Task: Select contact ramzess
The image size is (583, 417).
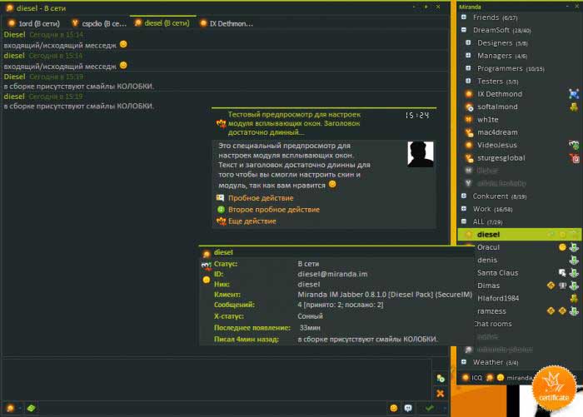Action: pos(491,311)
